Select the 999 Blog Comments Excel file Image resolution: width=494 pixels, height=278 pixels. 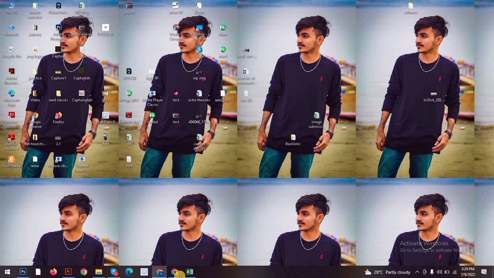[x=82, y=11]
